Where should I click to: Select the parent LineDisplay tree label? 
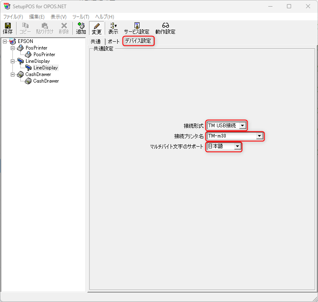[x=38, y=61]
